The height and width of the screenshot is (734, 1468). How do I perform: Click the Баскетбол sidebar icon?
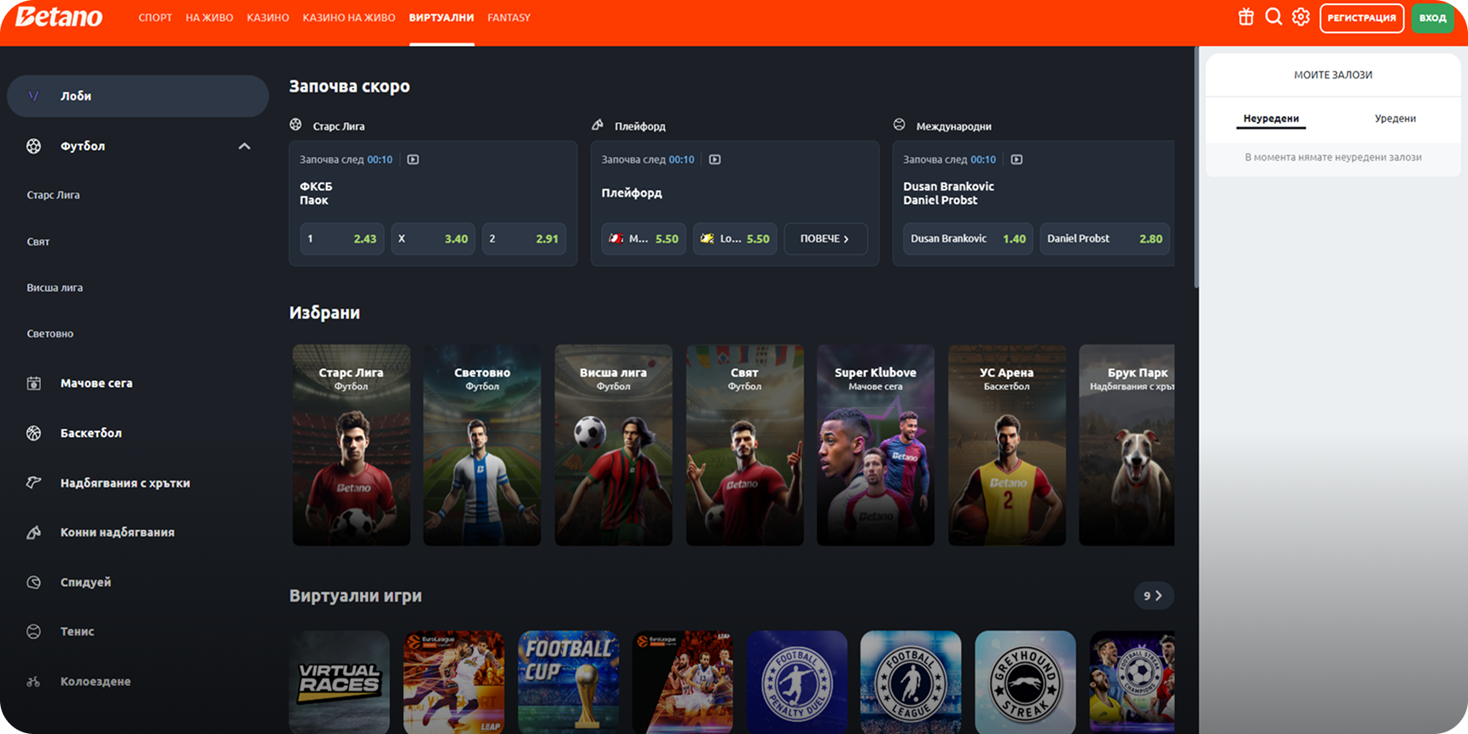click(34, 434)
